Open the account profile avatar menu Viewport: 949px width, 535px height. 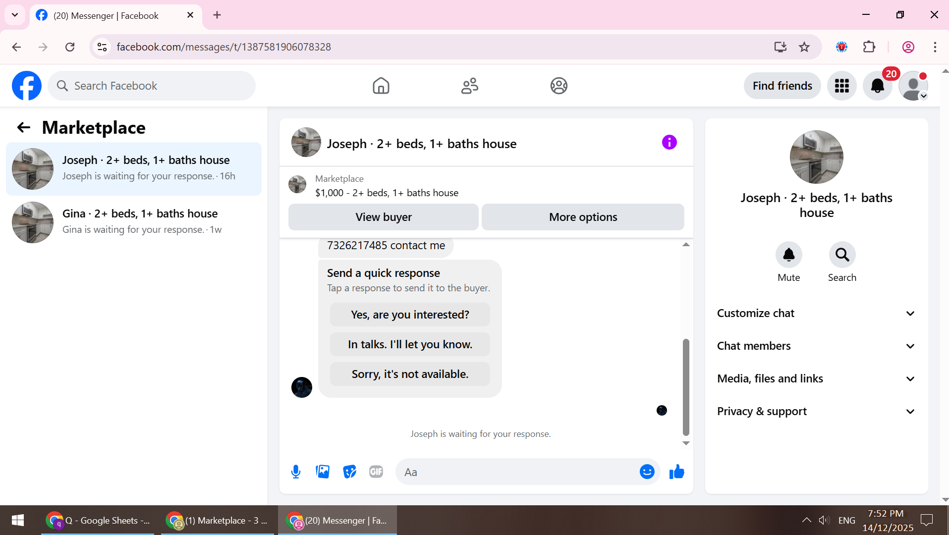(x=913, y=86)
